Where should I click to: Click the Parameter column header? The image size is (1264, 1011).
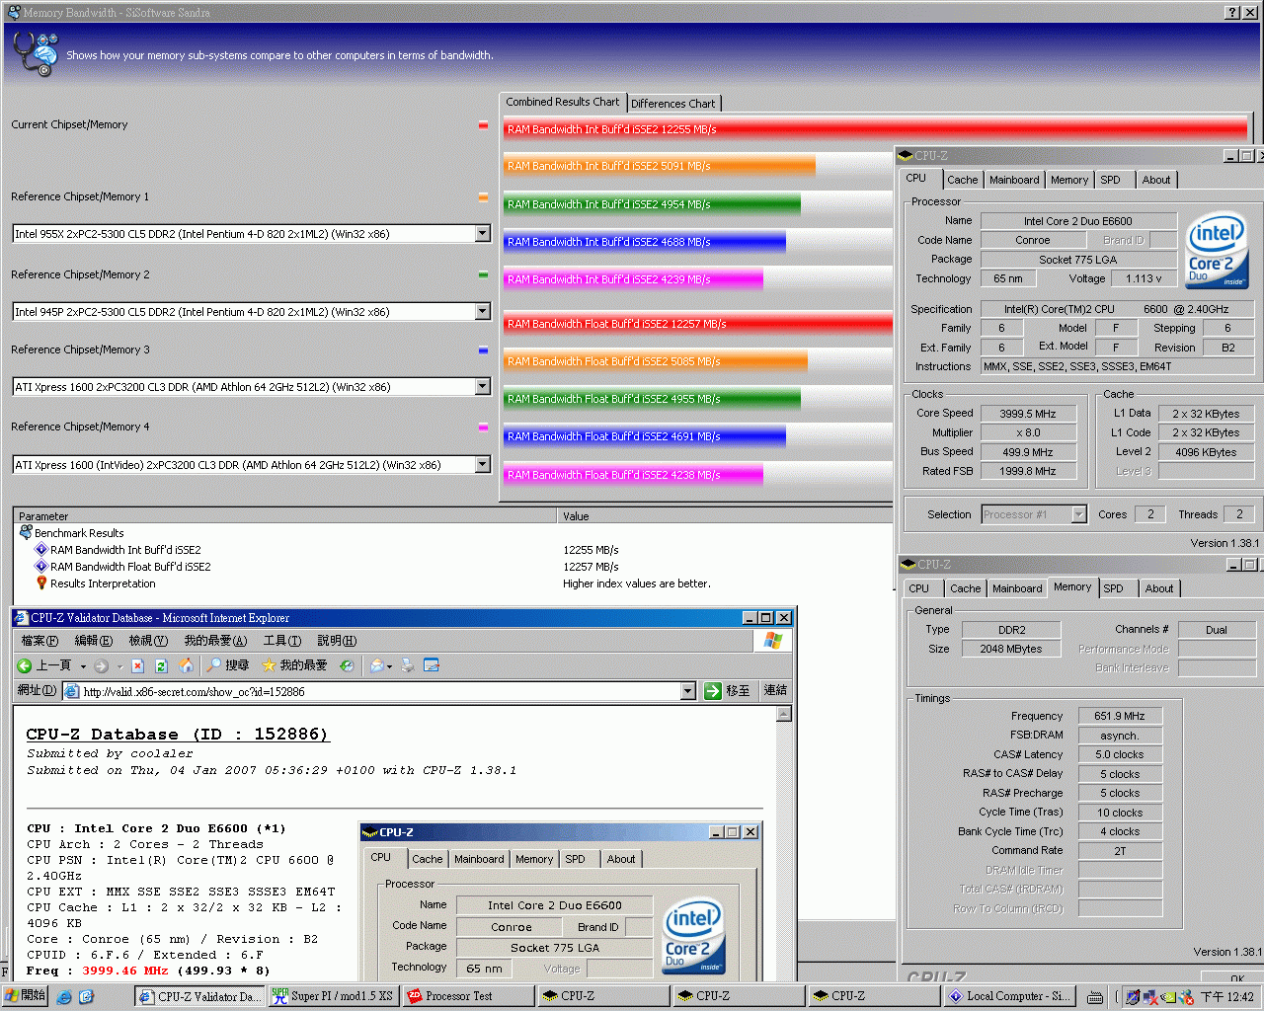tap(285, 516)
